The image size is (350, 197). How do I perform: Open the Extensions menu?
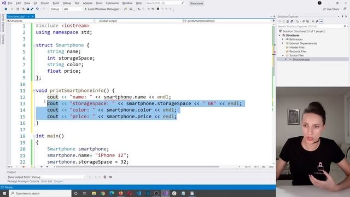coord(112,3)
